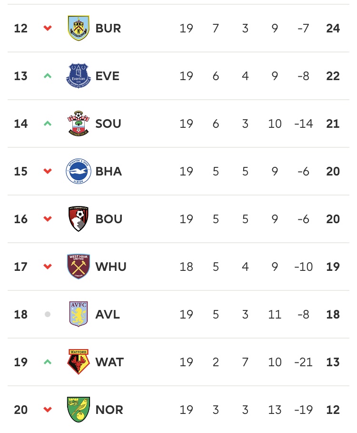Image resolution: width=357 pixels, height=433 pixels.
Task: Open the BUR team link
Action: click(x=108, y=28)
